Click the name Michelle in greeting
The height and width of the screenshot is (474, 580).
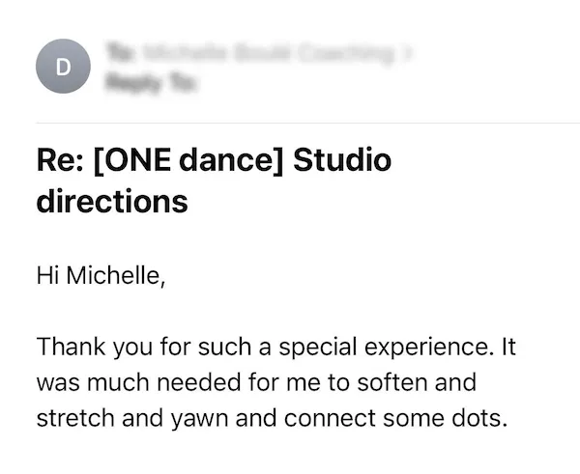[x=113, y=275]
